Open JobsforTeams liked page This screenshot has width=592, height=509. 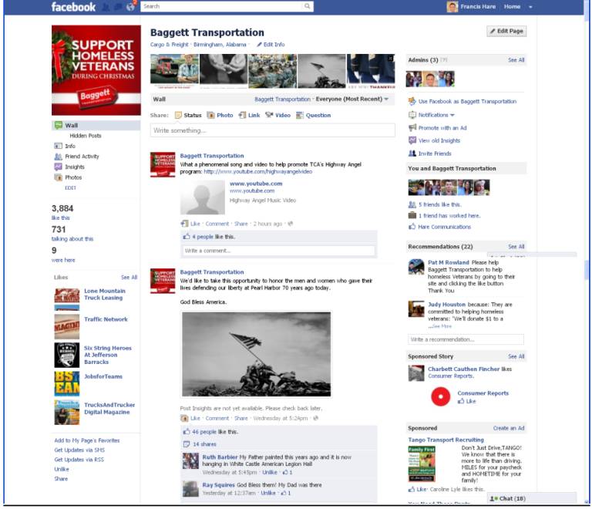point(103,376)
